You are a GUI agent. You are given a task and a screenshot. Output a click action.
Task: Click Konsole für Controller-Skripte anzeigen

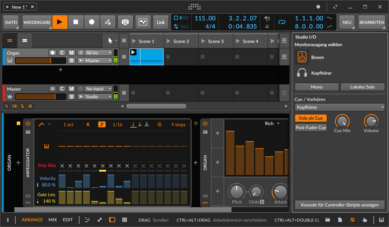(340, 205)
